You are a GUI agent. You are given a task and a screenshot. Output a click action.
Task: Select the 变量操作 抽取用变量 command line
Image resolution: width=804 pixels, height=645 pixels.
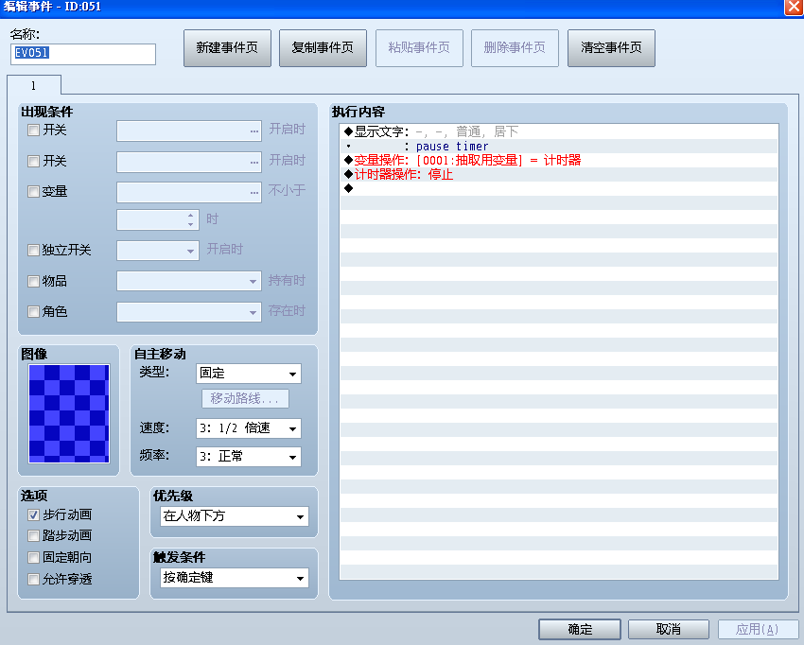[x=559, y=161]
